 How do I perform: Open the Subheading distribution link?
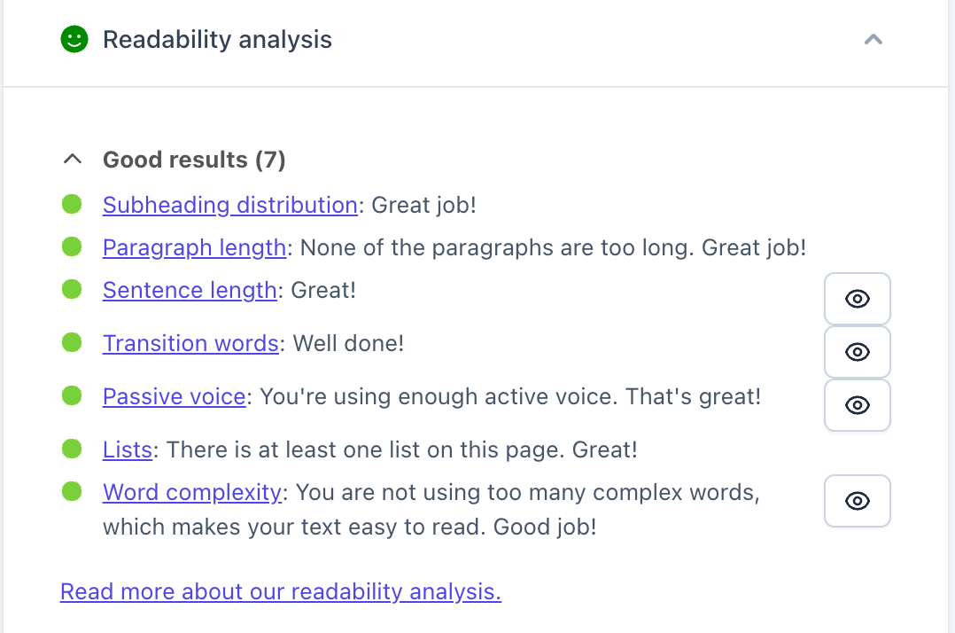[x=229, y=205]
